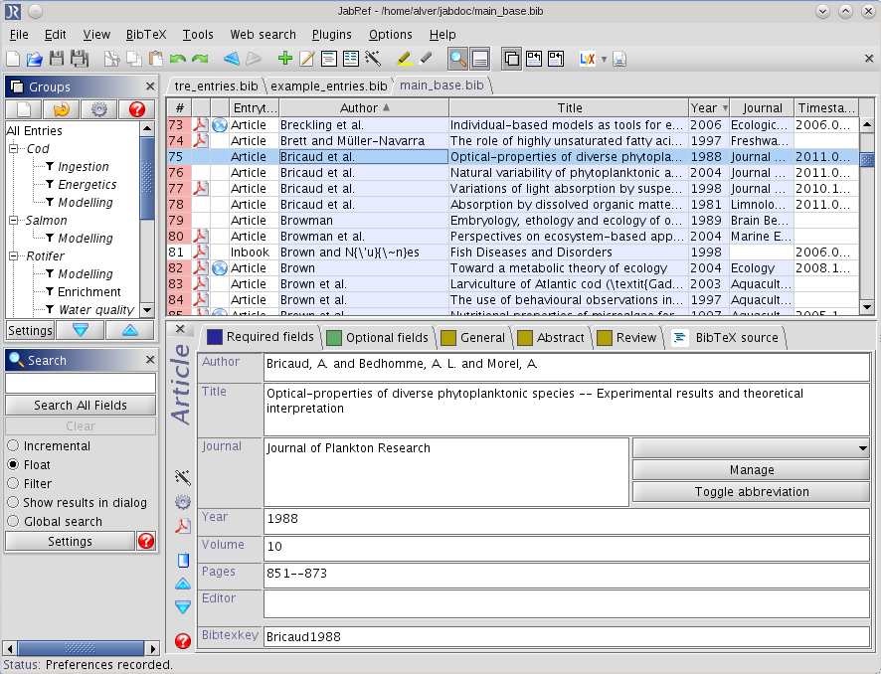The width and height of the screenshot is (881, 674).
Task: Click the Toggle abbreviation button
Action: 751,492
